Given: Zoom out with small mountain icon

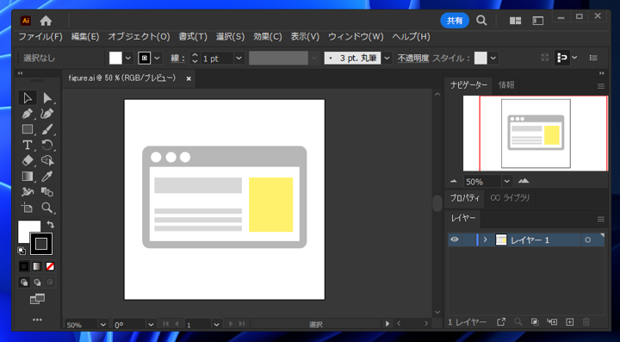Looking at the screenshot, I should pos(454,182).
